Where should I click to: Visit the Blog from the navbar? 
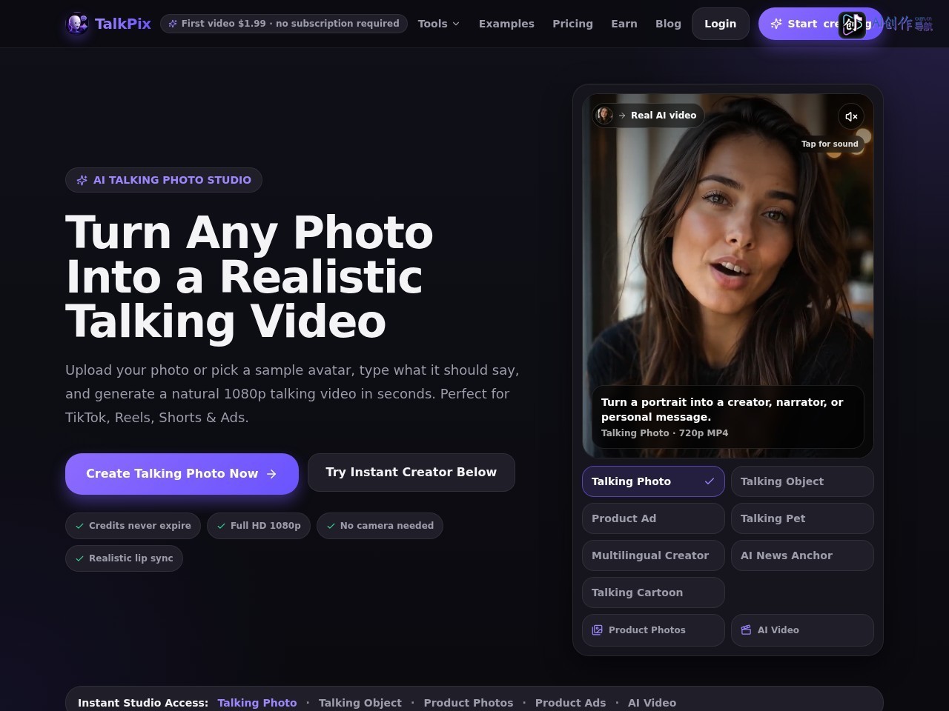(668, 24)
